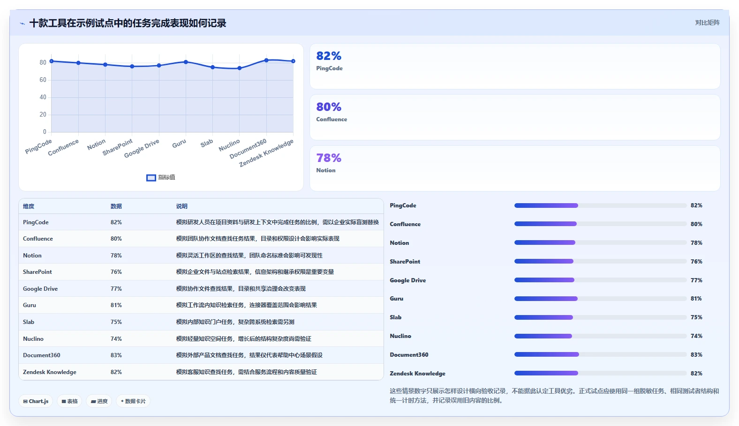Click the Document360 progress bar
Viewport: 739px width, 426px height.
coord(601,354)
